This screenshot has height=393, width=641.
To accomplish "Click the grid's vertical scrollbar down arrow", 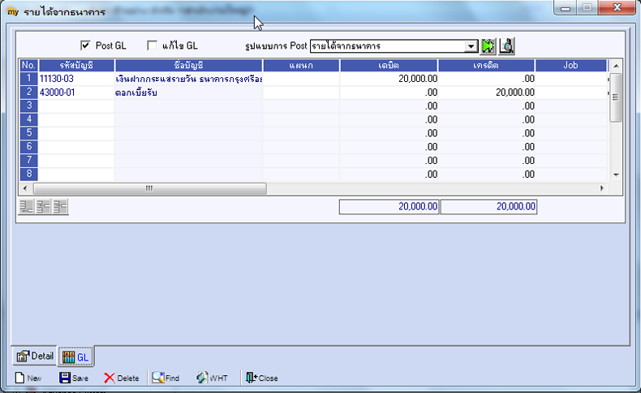I will [x=616, y=175].
